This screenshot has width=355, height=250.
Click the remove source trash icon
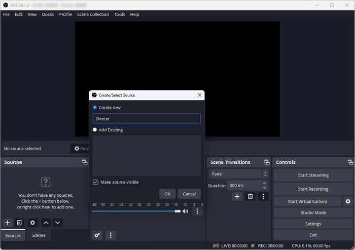click(19, 223)
